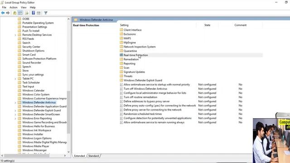Click the tree horizontal scrollbar left arrow
Image resolution: width=290 pixels, height=163 pixels.
coord(2,156)
